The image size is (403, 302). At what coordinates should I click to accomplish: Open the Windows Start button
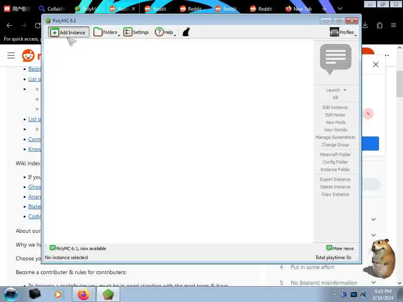coord(10,294)
